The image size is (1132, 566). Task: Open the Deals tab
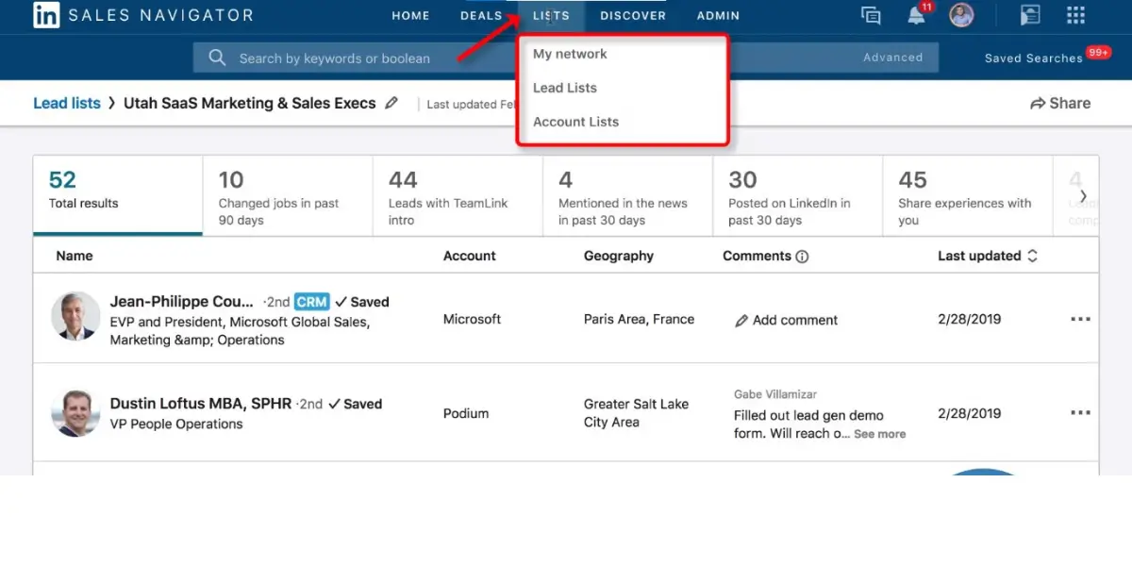(481, 16)
